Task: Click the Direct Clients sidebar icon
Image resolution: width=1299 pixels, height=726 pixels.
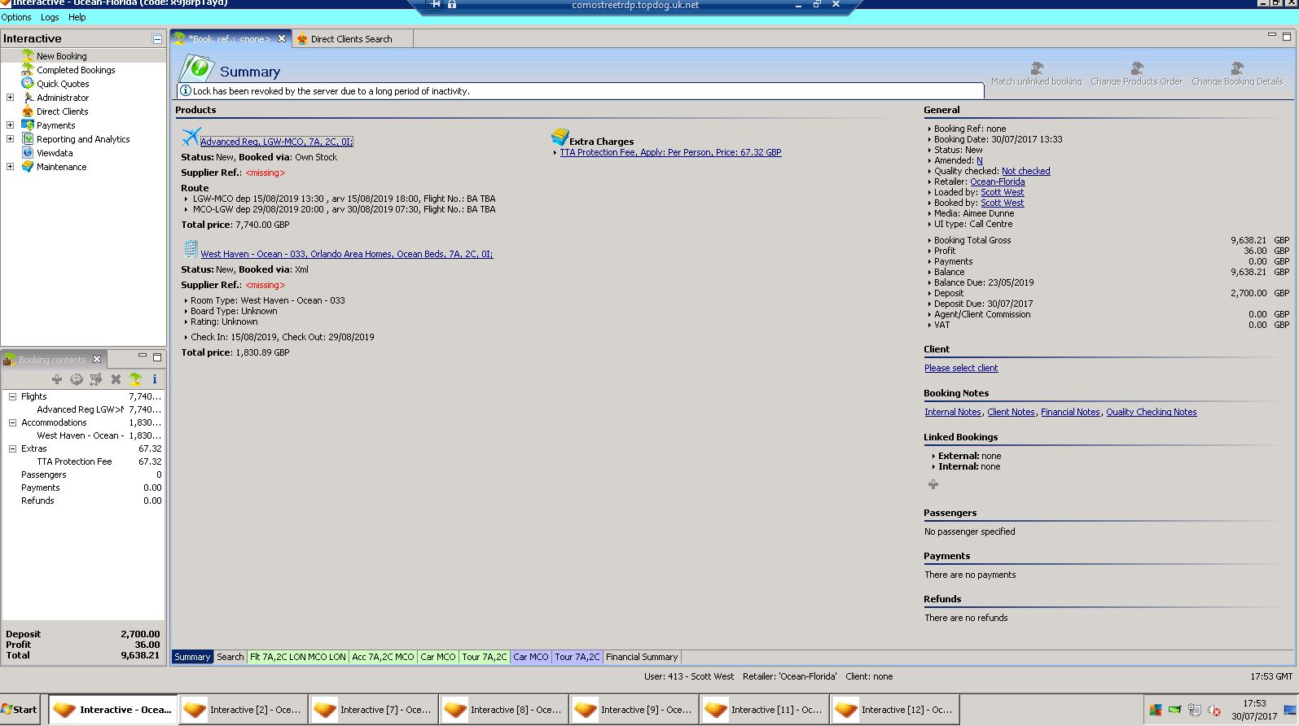Action: (28, 111)
